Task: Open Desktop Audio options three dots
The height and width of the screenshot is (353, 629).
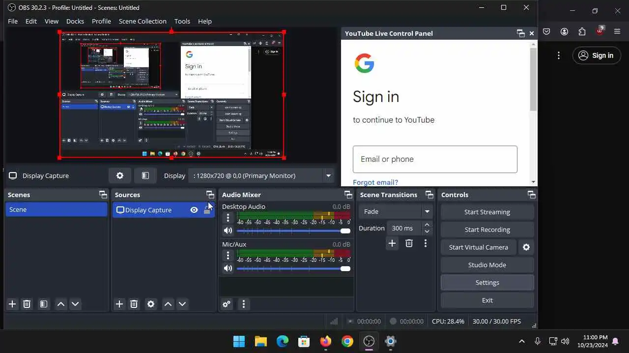Action: (x=228, y=218)
